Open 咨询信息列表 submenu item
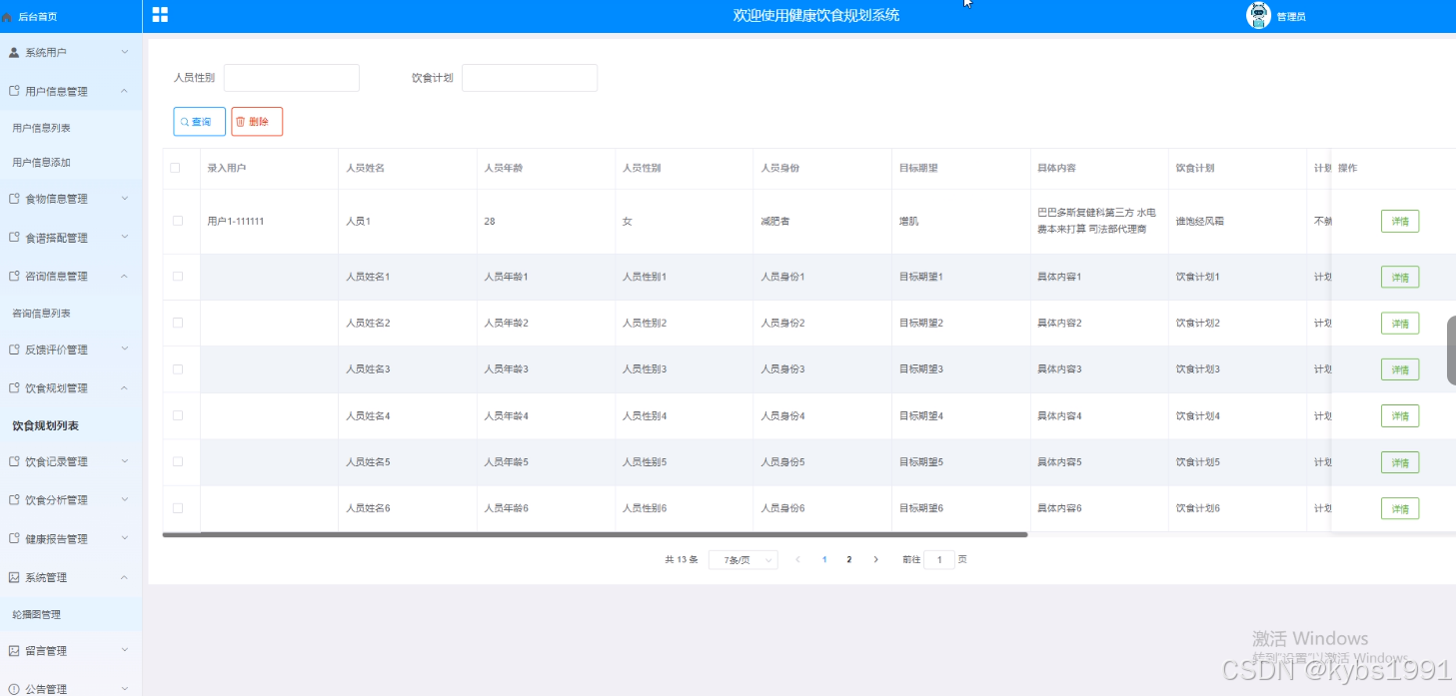Image resolution: width=1456 pixels, height=696 pixels. pos(41,314)
